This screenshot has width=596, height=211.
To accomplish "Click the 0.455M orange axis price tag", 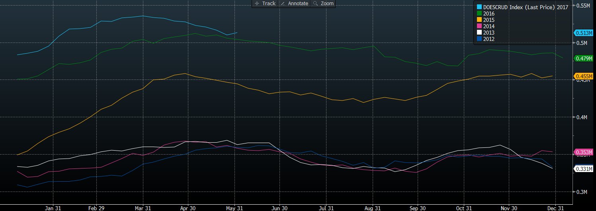I will (x=584, y=76).
